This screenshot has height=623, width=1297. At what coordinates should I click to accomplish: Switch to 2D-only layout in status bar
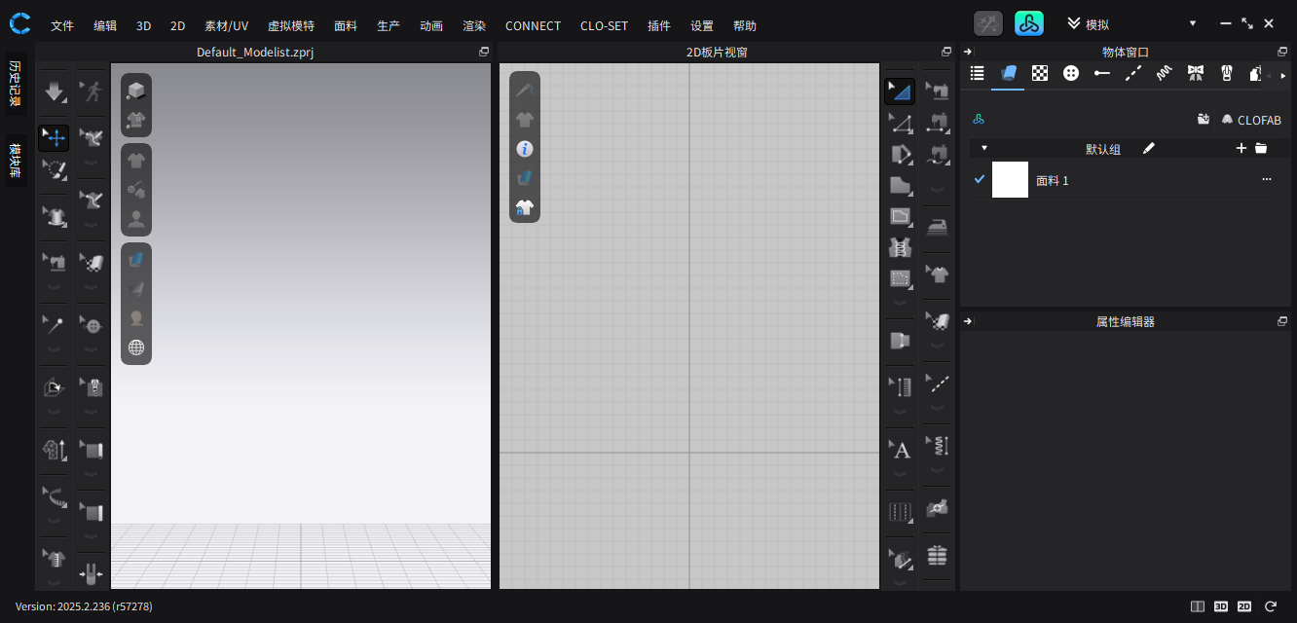[1244, 606]
